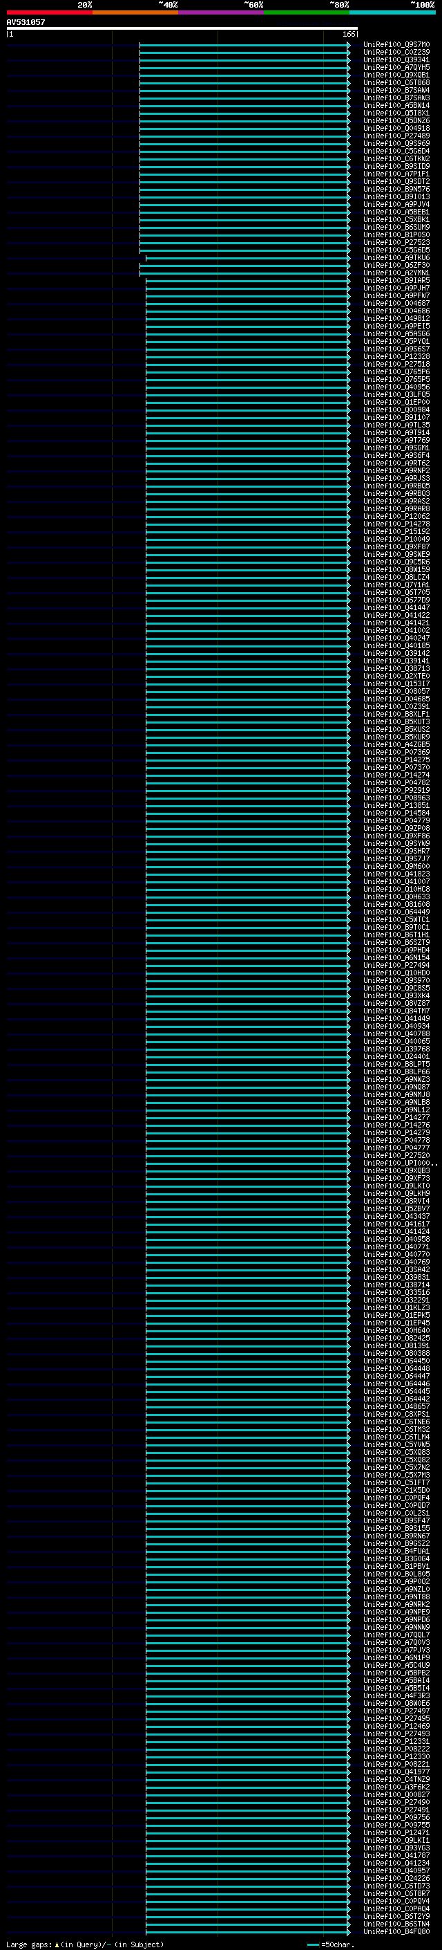Click the green ~80% identity legend segment
The width and height of the screenshot is (442, 1950).
[307, 12]
